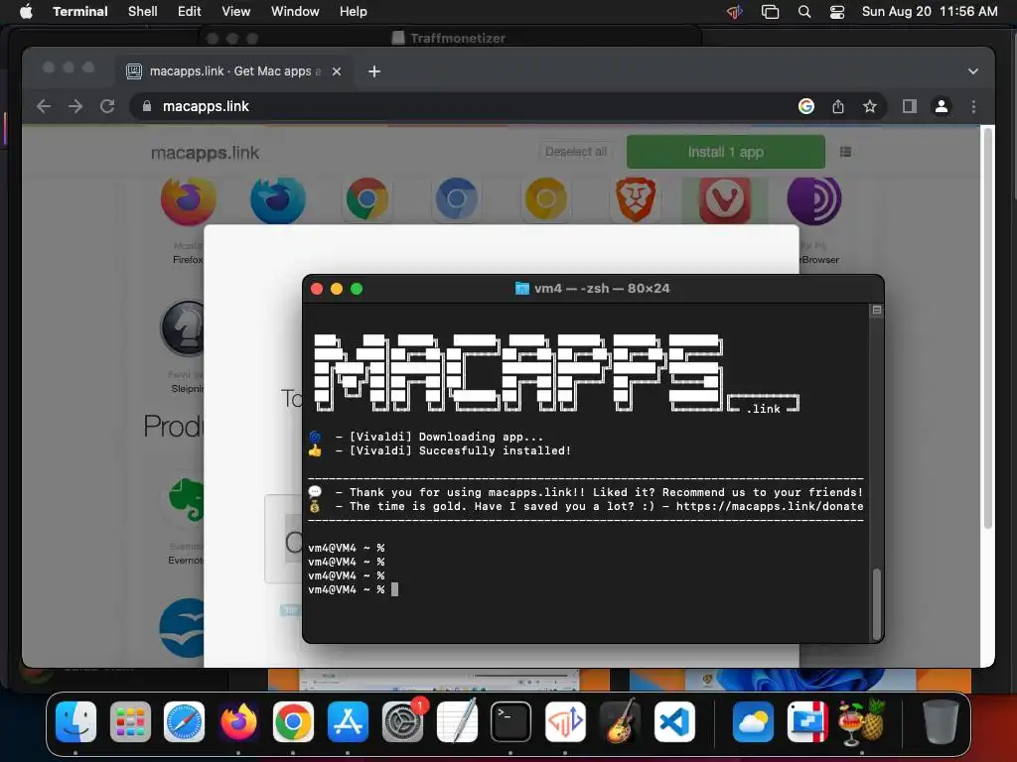Select the Firefox Developer Edition icon
The height and width of the screenshot is (762, 1017).
pyautogui.click(x=278, y=200)
